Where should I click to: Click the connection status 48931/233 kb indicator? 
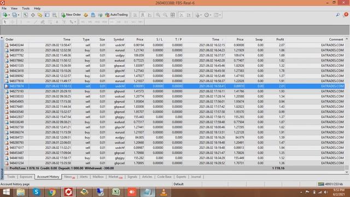[330, 184]
